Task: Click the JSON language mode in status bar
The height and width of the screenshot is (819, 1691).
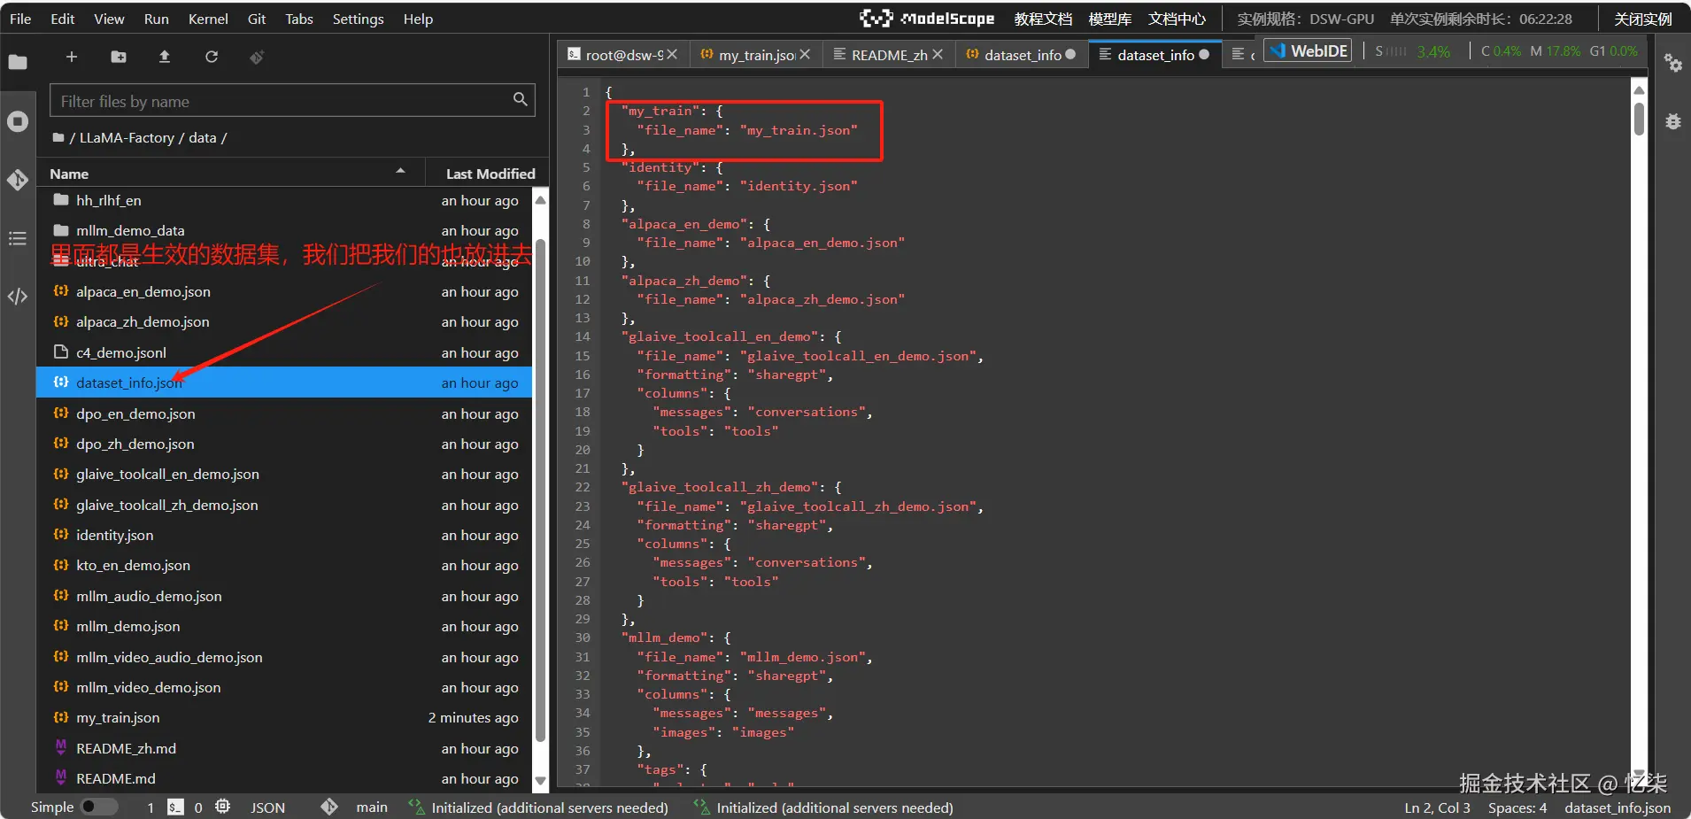Action: coord(267,807)
